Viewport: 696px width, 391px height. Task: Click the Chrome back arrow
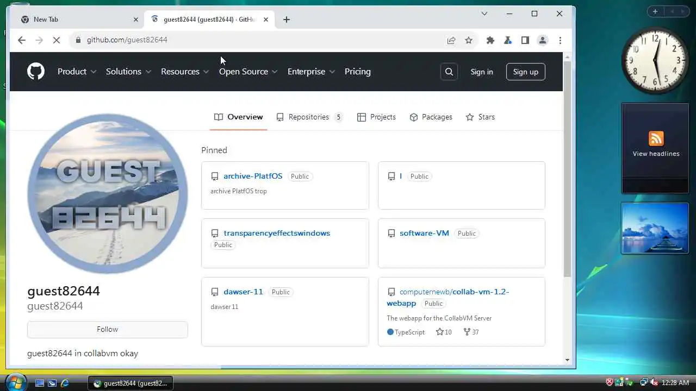click(22, 40)
